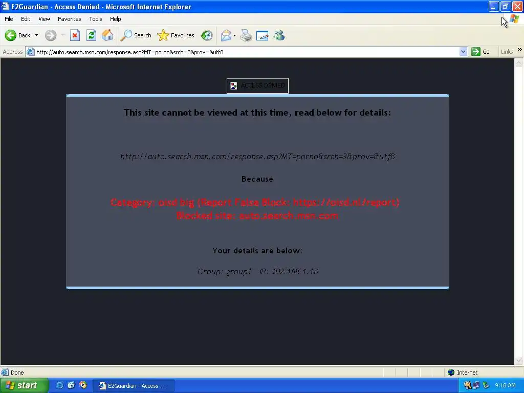Expand the Mail dropdown arrow

click(x=234, y=35)
